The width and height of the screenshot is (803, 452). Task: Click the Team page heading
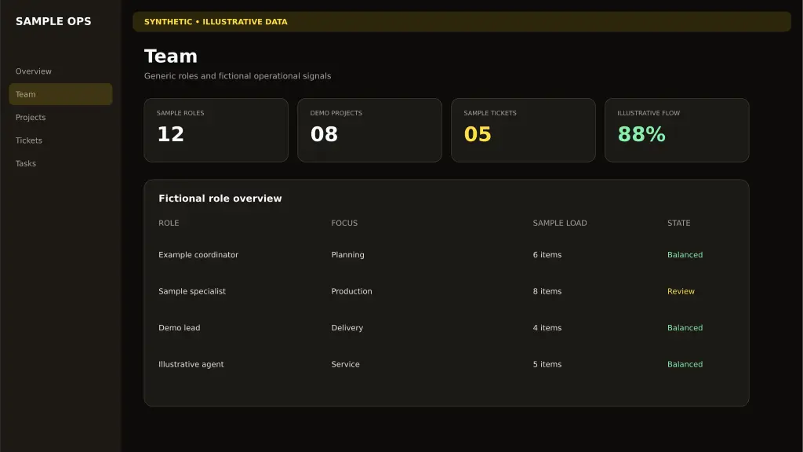click(x=170, y=56)
